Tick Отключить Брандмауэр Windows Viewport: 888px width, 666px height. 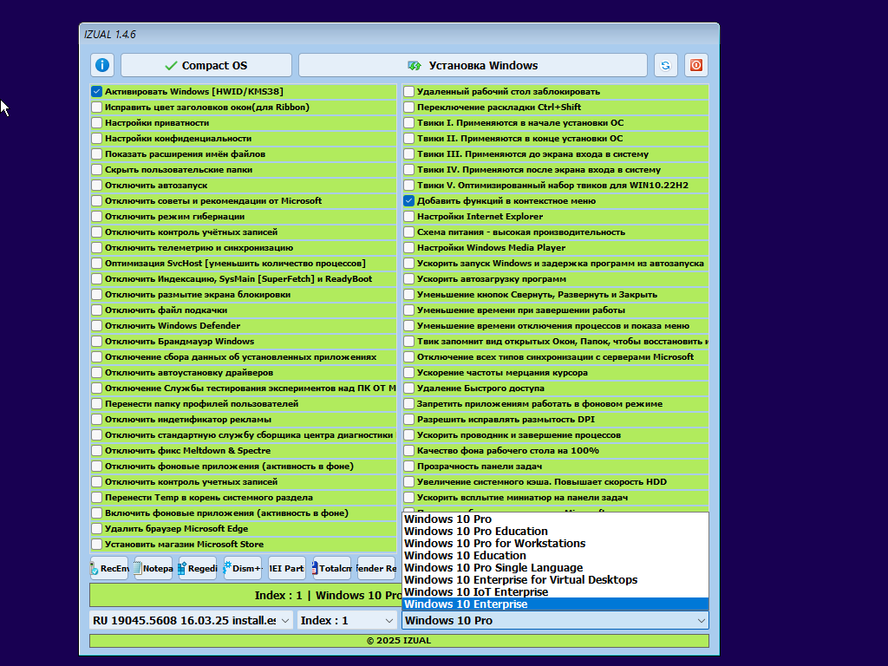point(97,342)
